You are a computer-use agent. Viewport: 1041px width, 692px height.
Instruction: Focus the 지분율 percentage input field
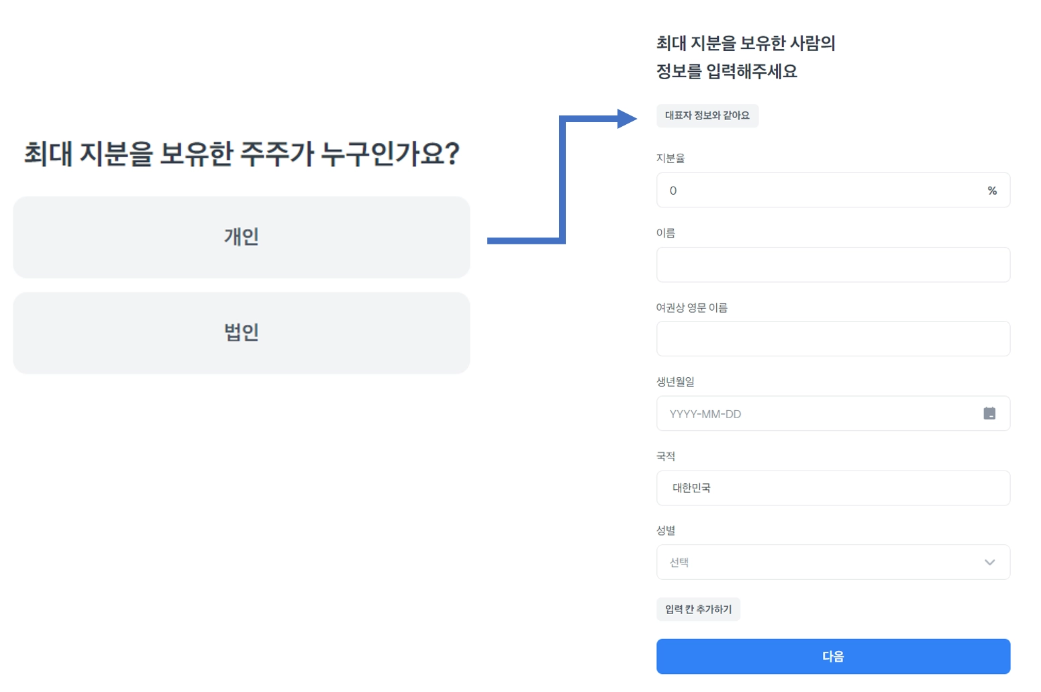tap(819, 191)
